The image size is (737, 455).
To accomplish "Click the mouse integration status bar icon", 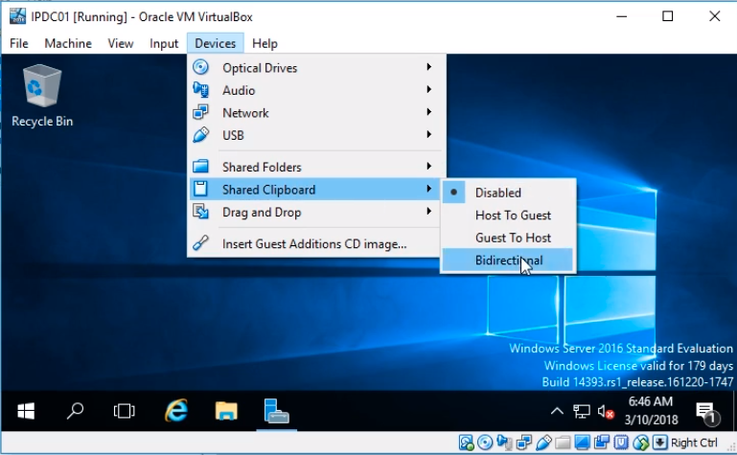I will 640,443.
